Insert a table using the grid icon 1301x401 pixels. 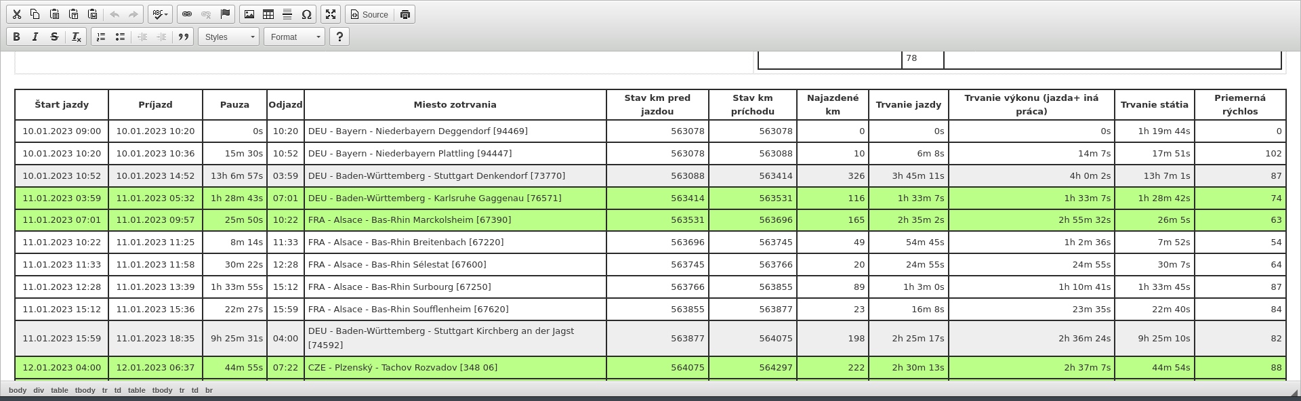coord(268,14)
